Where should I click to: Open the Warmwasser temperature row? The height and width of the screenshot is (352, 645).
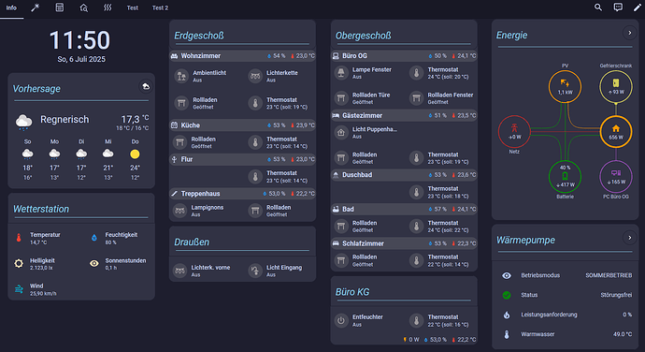566,334
